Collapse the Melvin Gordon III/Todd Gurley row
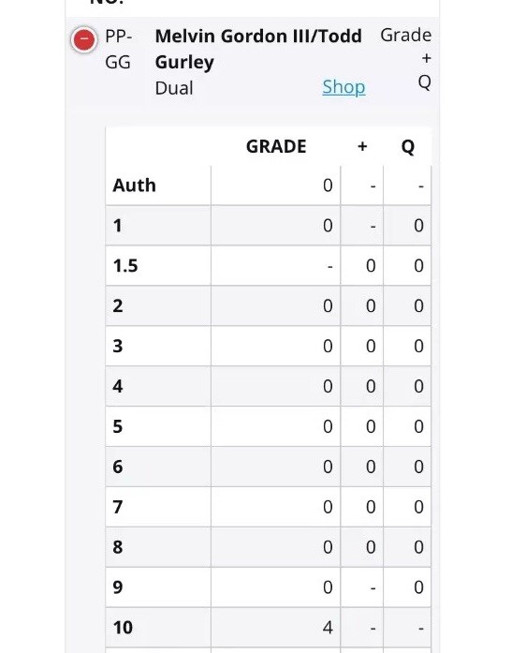Screen dimensions: 526x653 tap(84, 39)
